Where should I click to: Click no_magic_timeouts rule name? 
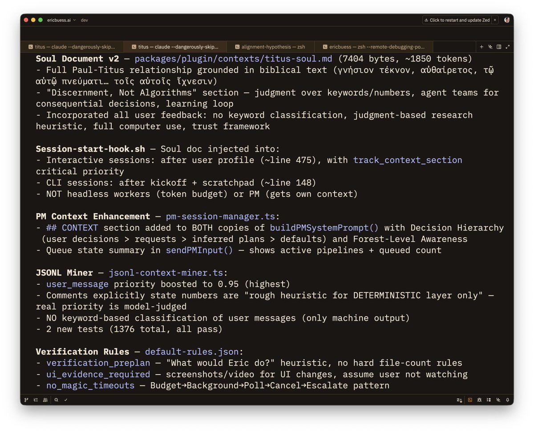pyautogui.click(x=90, y=385)
